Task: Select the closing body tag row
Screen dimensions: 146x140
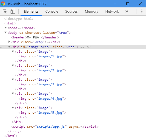Action: 15,131
